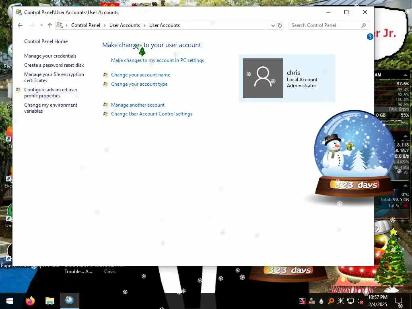The width and height of the screenshot is (412, 309).
Task: Click shield icon beside Configure advanced user profile
Action: coord(18,90)
